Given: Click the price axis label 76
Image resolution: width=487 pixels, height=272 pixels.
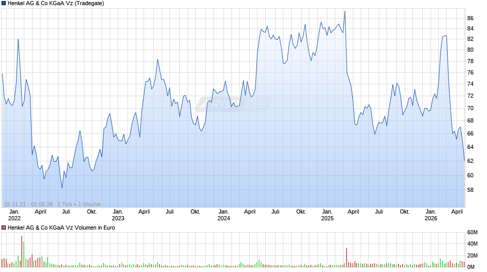Looking at the screenshot, I should 470,72.
